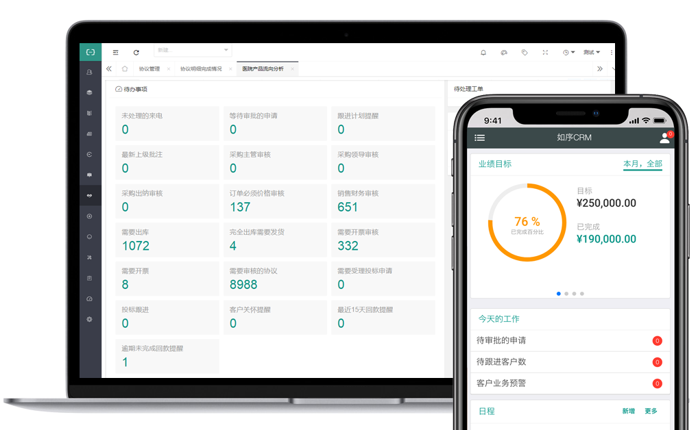Image resolution: width=698 pixels, height=430 pixels.
Task: Open settings gear in sidebar
Action: (89, 319)
